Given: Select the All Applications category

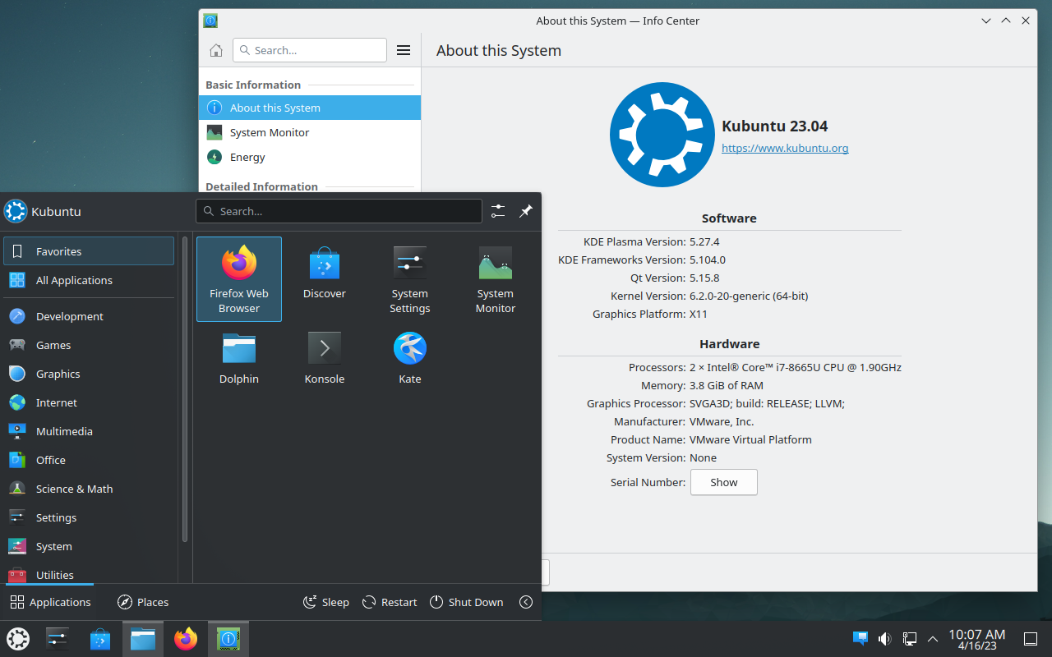Looking at the screenshot, I should click(74, 280).
